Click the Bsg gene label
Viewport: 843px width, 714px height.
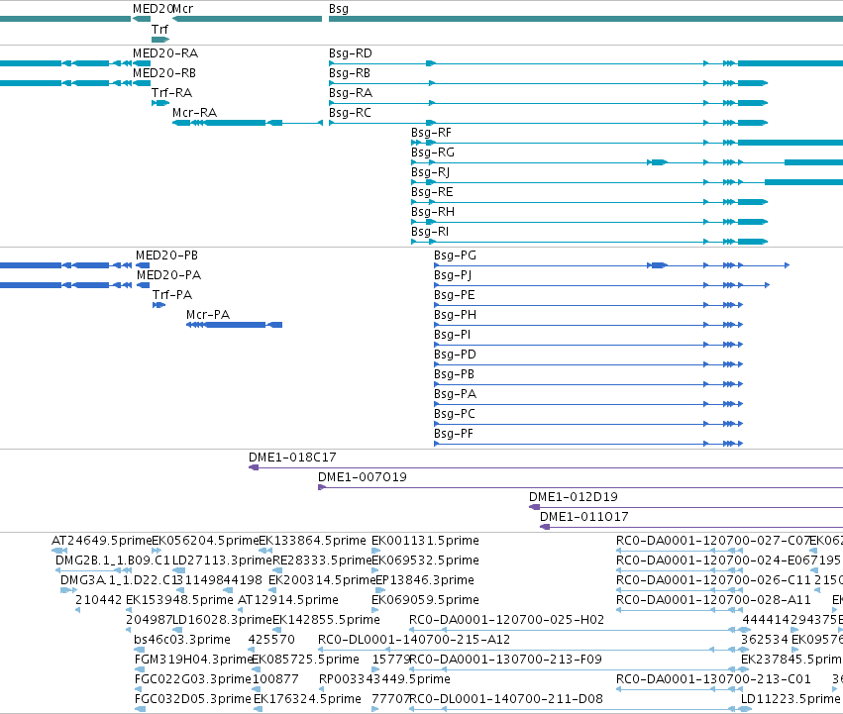339,9
